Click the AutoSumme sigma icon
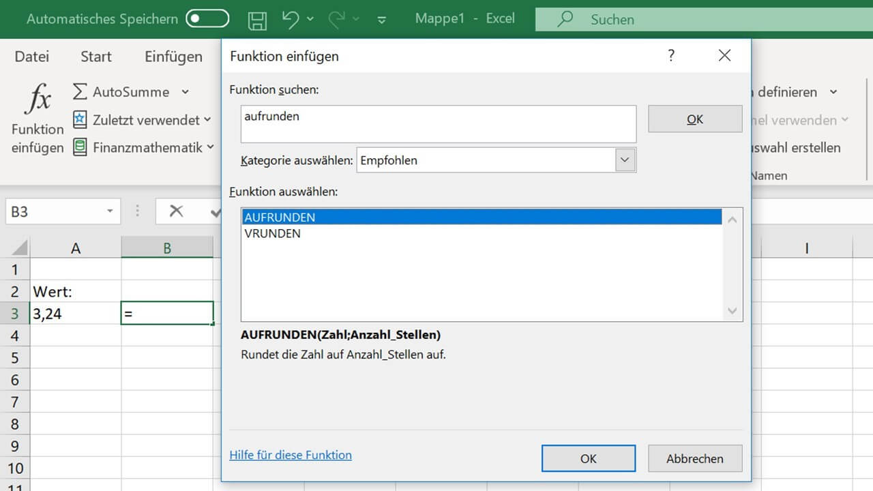The image size is (873, 491). (80, 91)
